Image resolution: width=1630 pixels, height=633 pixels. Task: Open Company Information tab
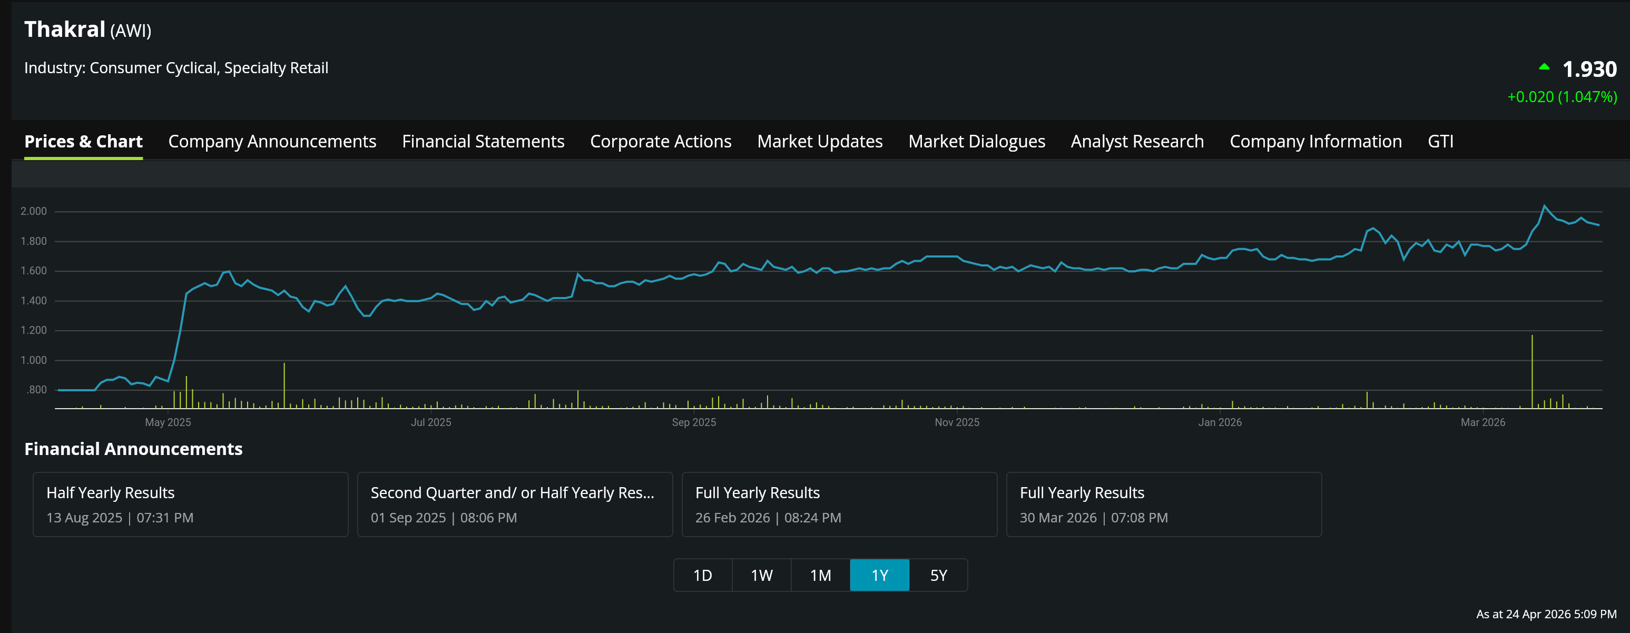click(1315, 141)
